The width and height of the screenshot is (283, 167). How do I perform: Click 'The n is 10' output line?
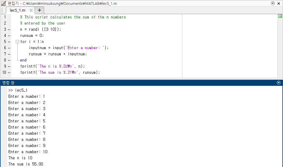[x=20, y=158]
